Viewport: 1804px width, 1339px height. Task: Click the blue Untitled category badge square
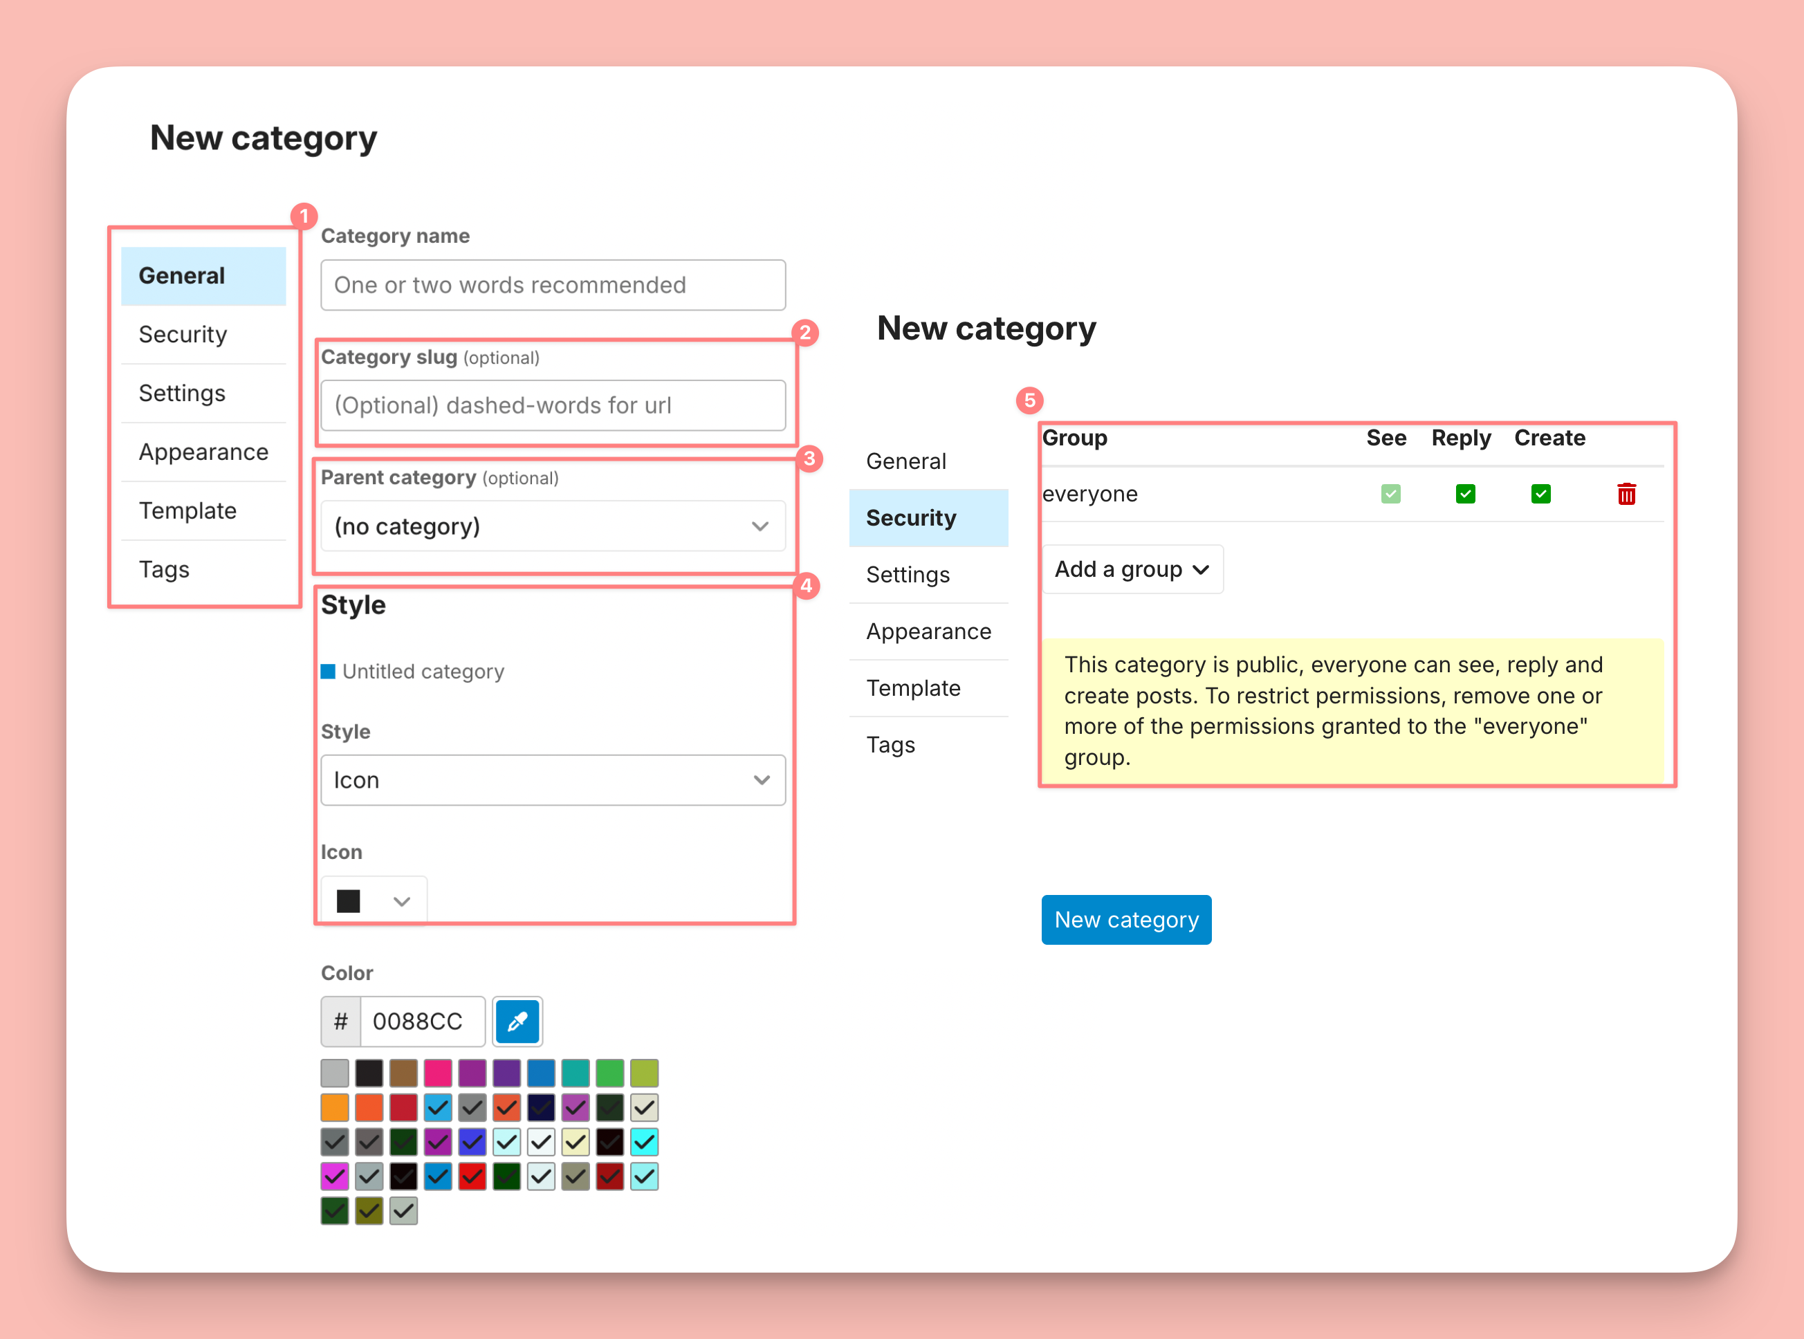pos(329,671)
